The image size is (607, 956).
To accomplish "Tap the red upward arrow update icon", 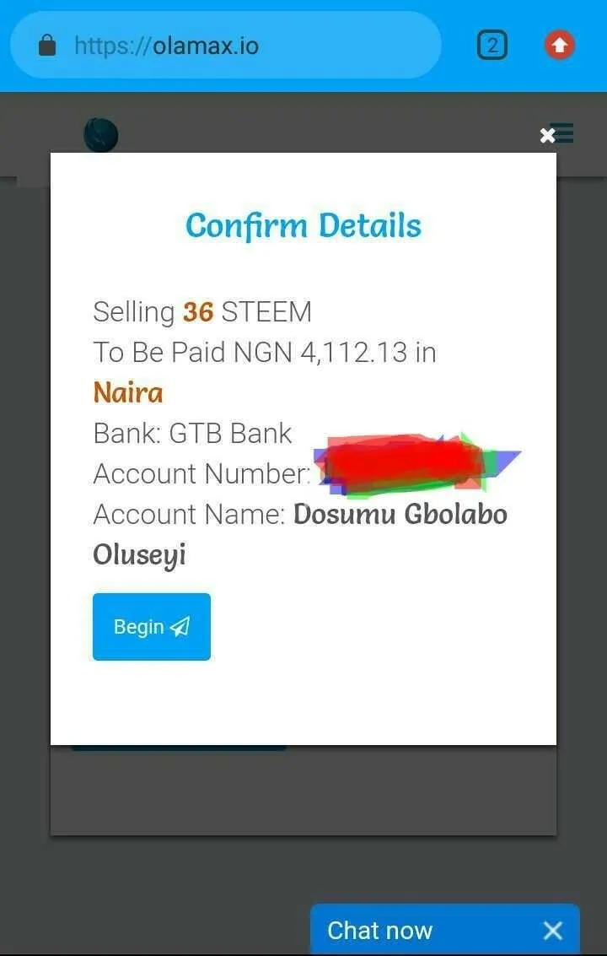I will (560, 45).
